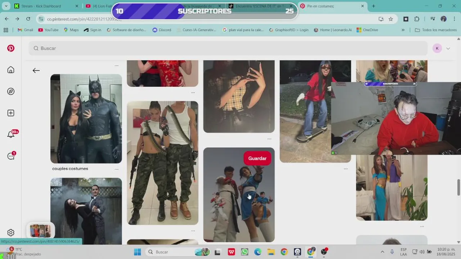Open the Pinterest logo home link

coord(11,48)
